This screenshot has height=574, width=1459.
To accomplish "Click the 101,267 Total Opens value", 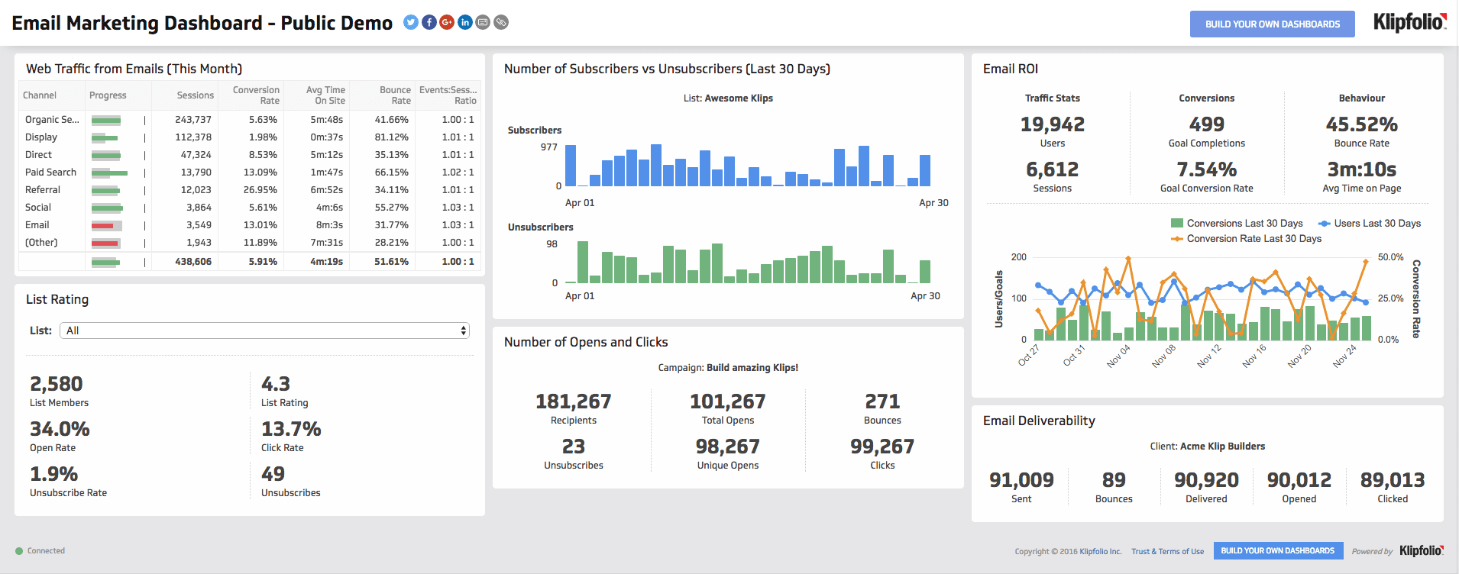I will pos(728,401).
